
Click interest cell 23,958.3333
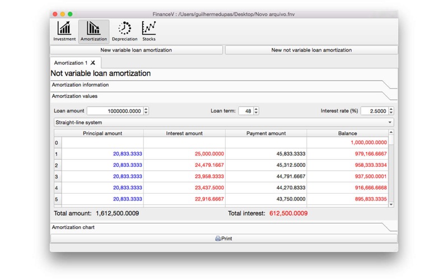[184, 176]
